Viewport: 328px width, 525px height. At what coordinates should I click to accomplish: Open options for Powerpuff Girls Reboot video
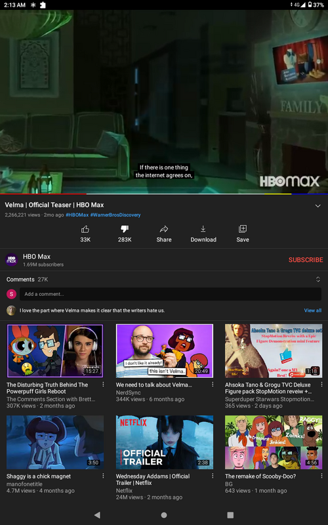pyautogui.click(x=103, y=385)
